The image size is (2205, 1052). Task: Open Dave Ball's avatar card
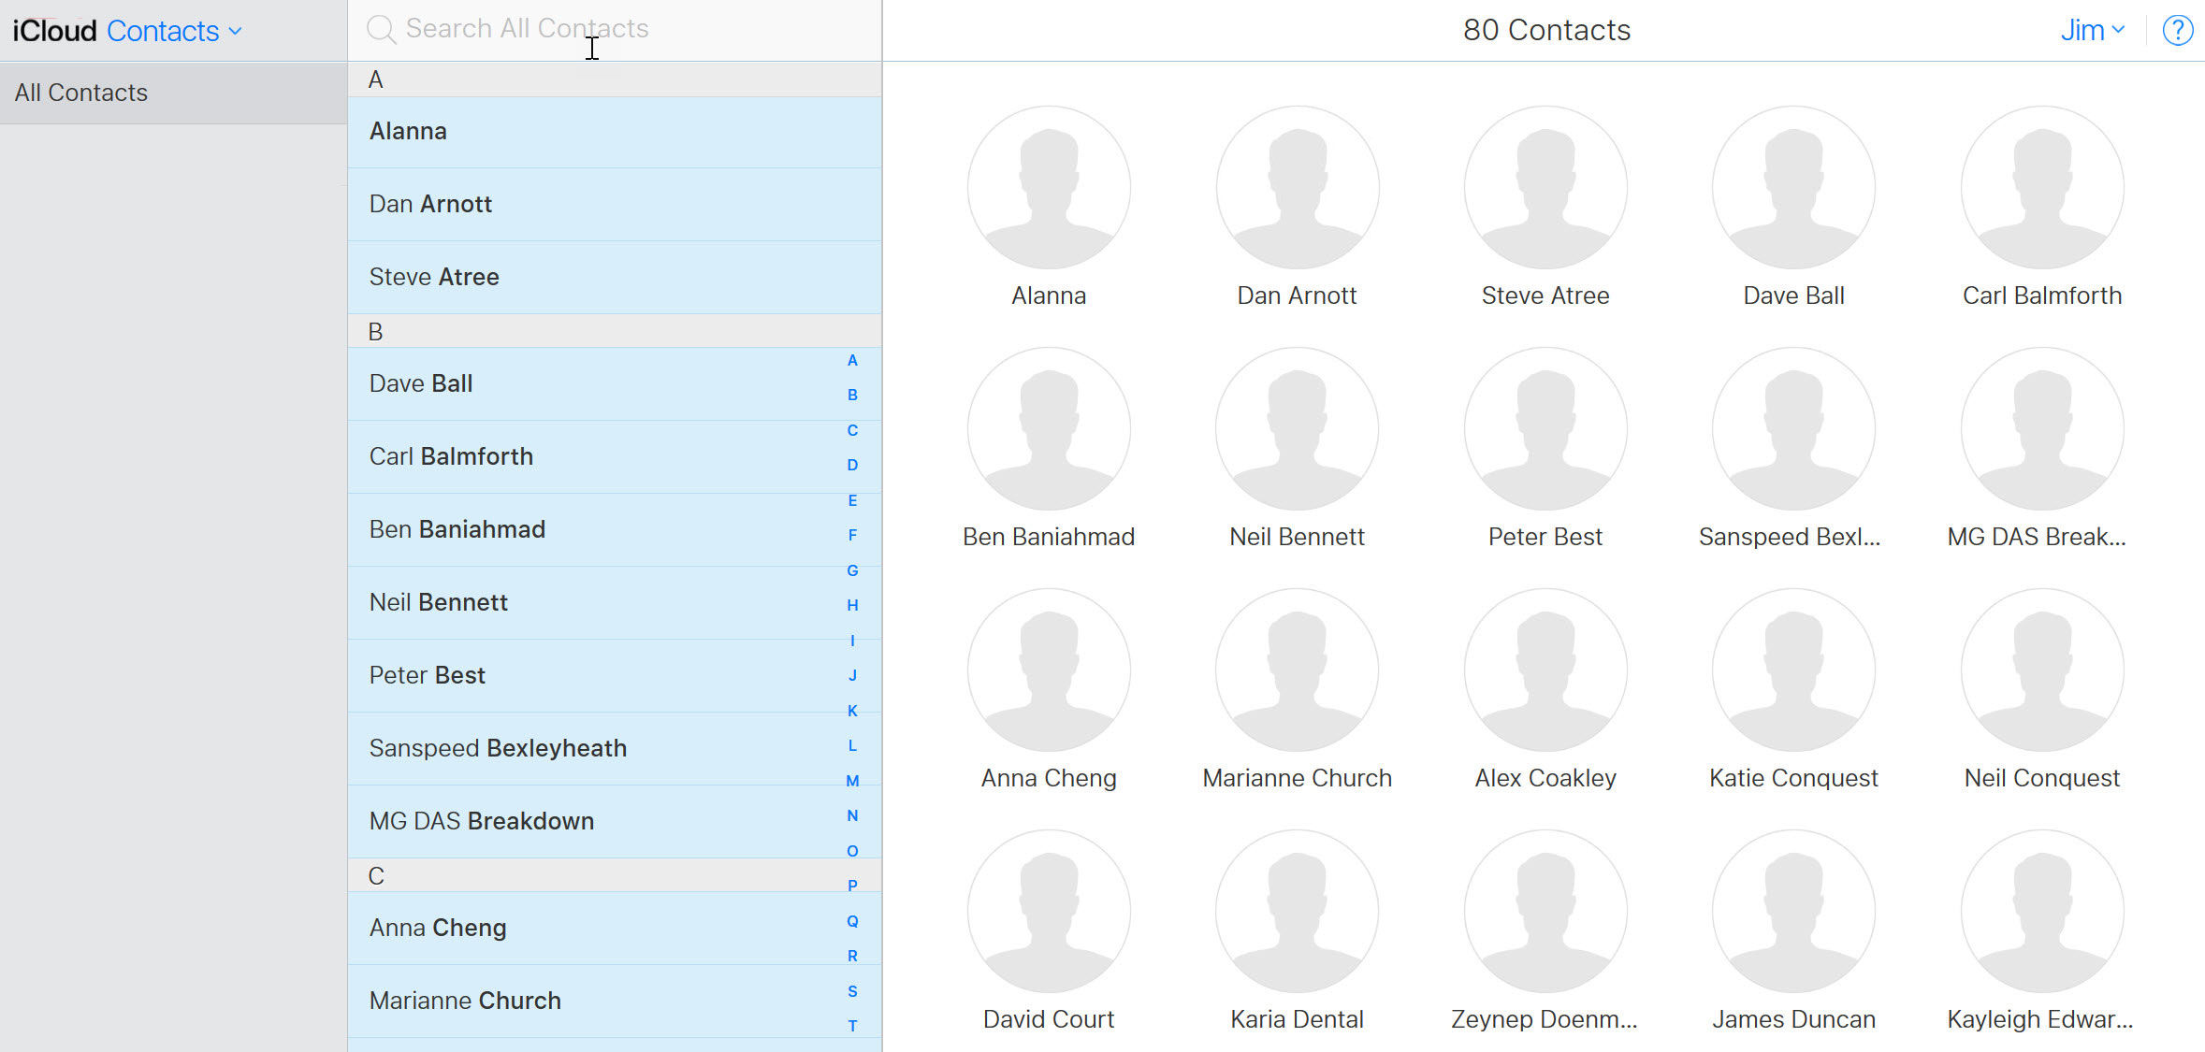(x=1793, y=187)
